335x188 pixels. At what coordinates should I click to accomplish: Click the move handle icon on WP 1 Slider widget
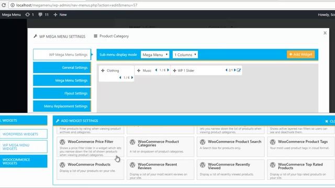[174, 70]
